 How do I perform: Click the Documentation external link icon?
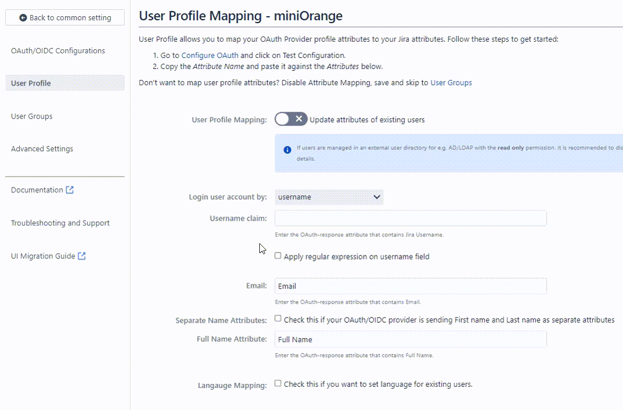[70, 190]
